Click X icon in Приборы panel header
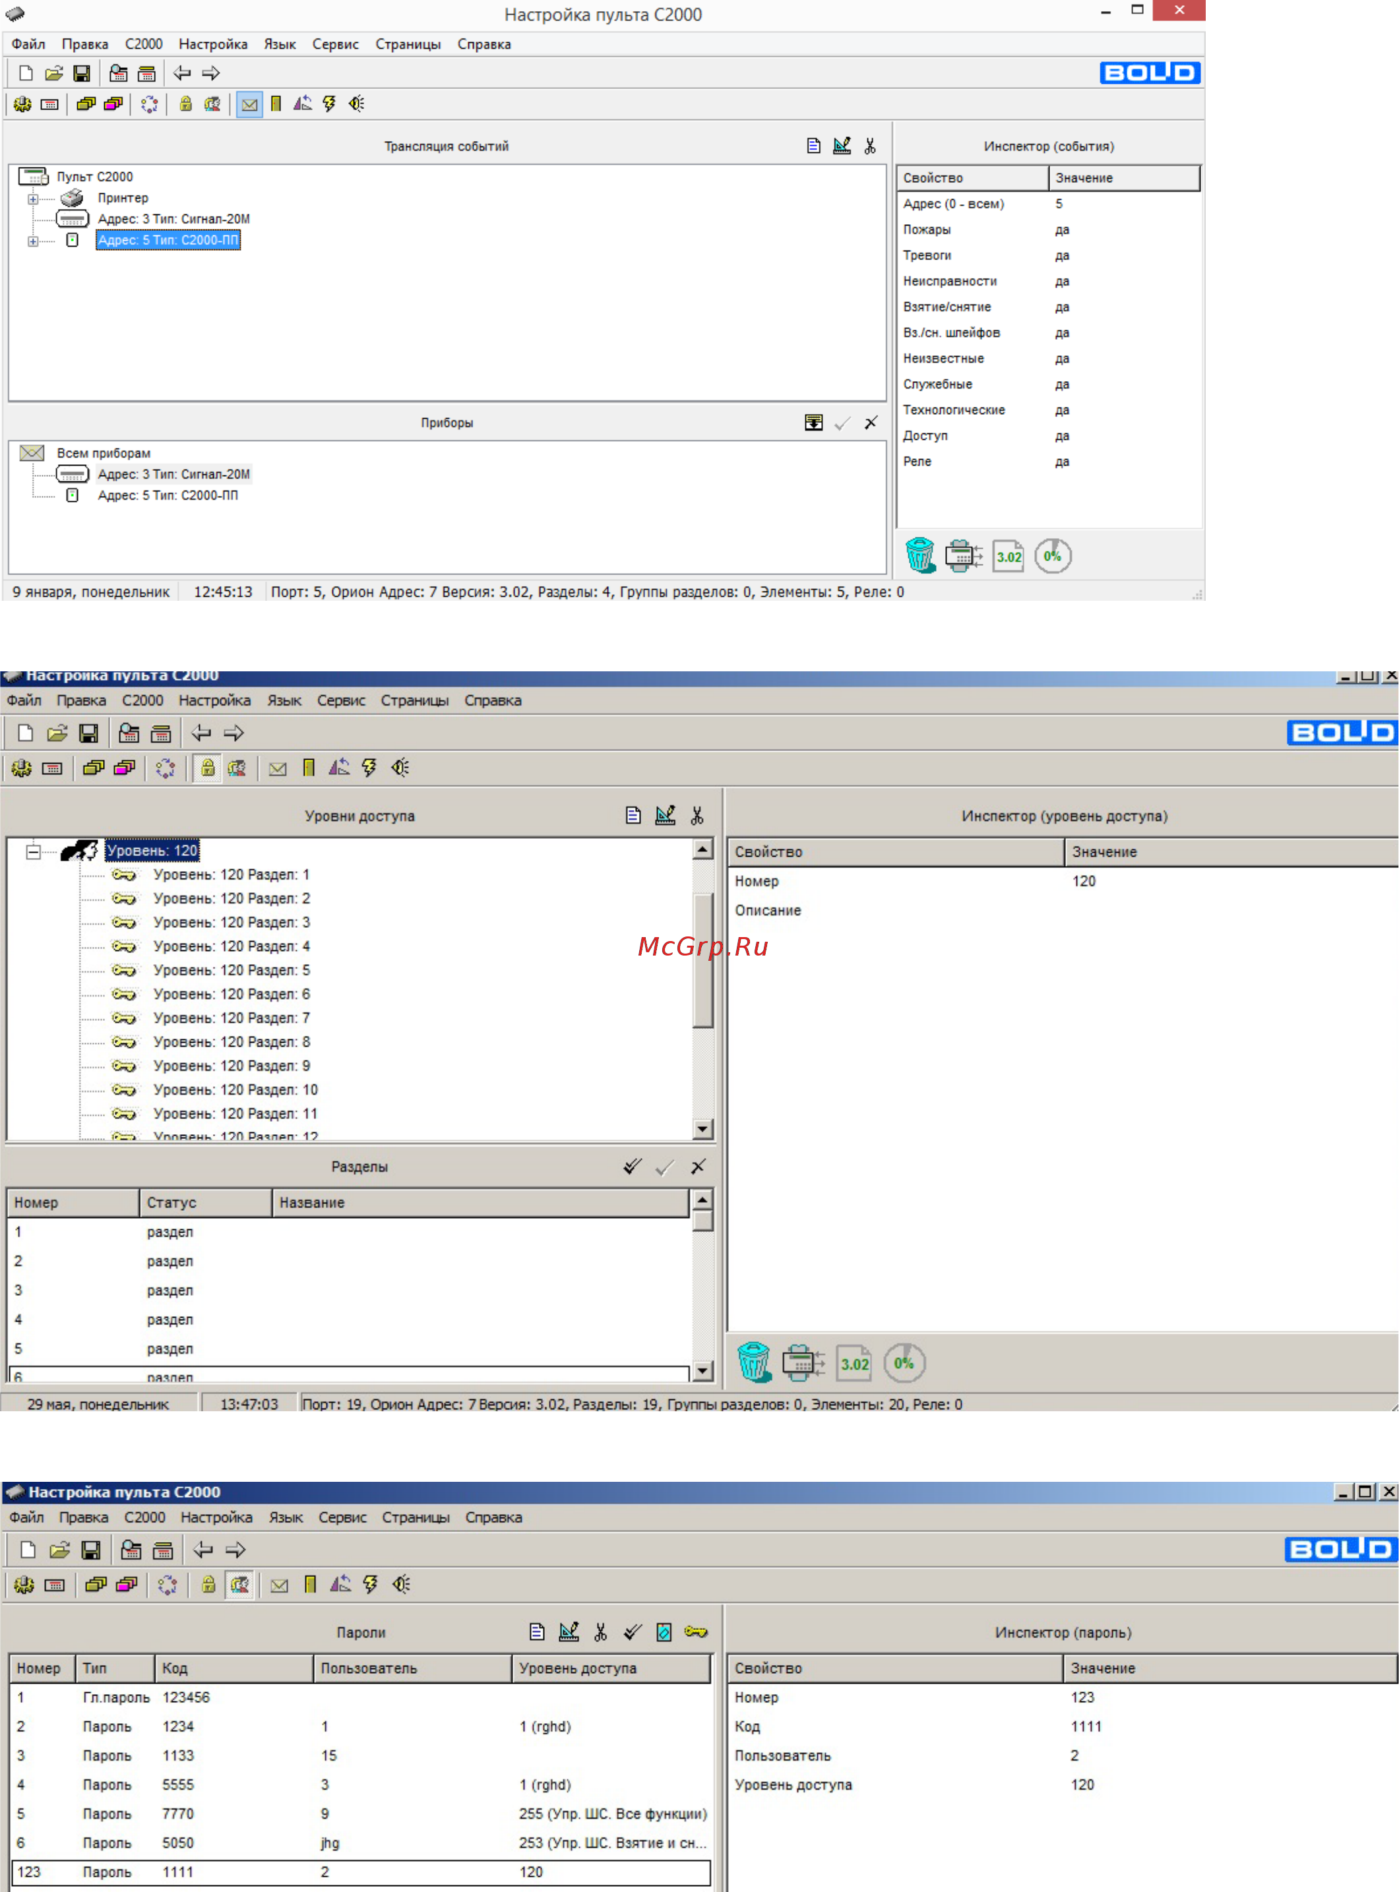Image resolution: width=1399 pixels, height=1892 pixels. point(871,423)
